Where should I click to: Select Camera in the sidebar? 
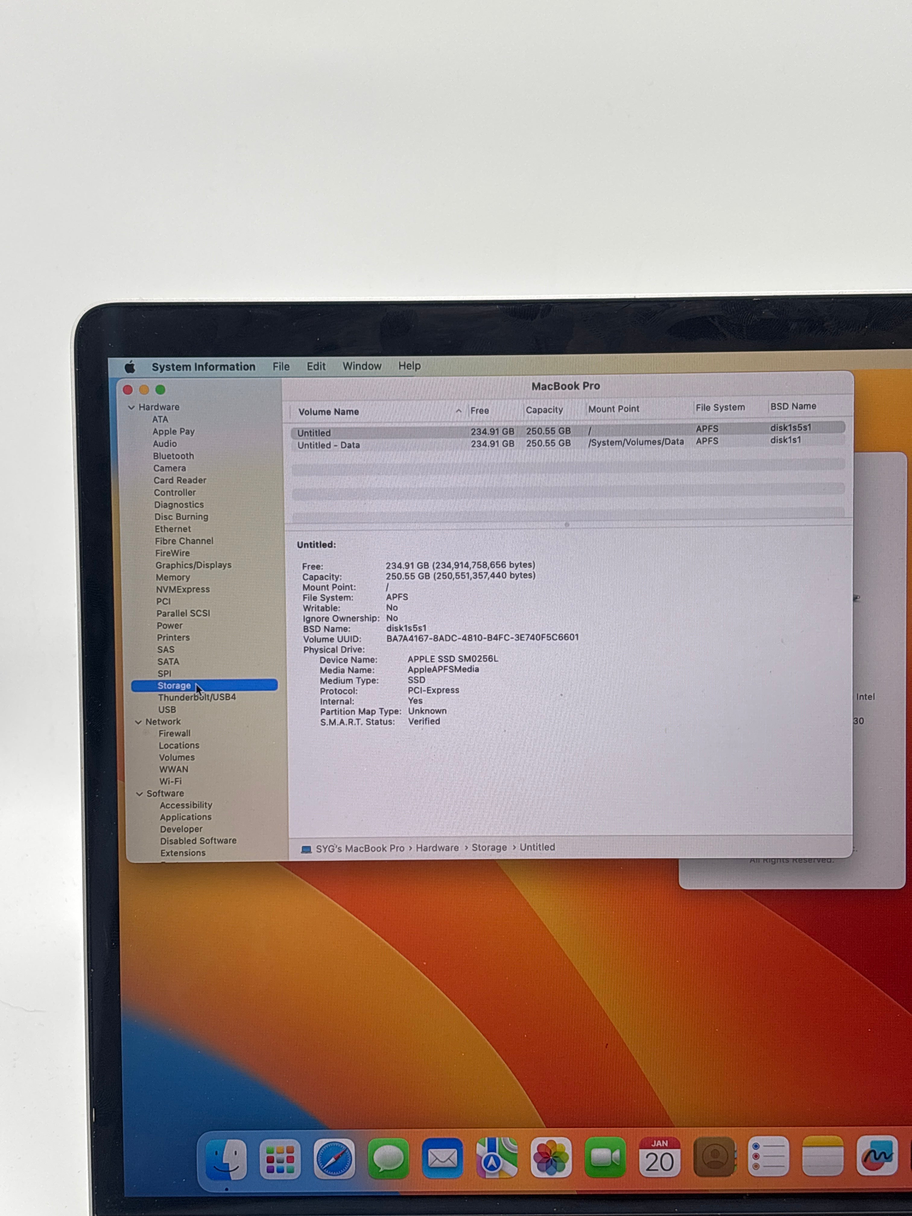point(169,468)
